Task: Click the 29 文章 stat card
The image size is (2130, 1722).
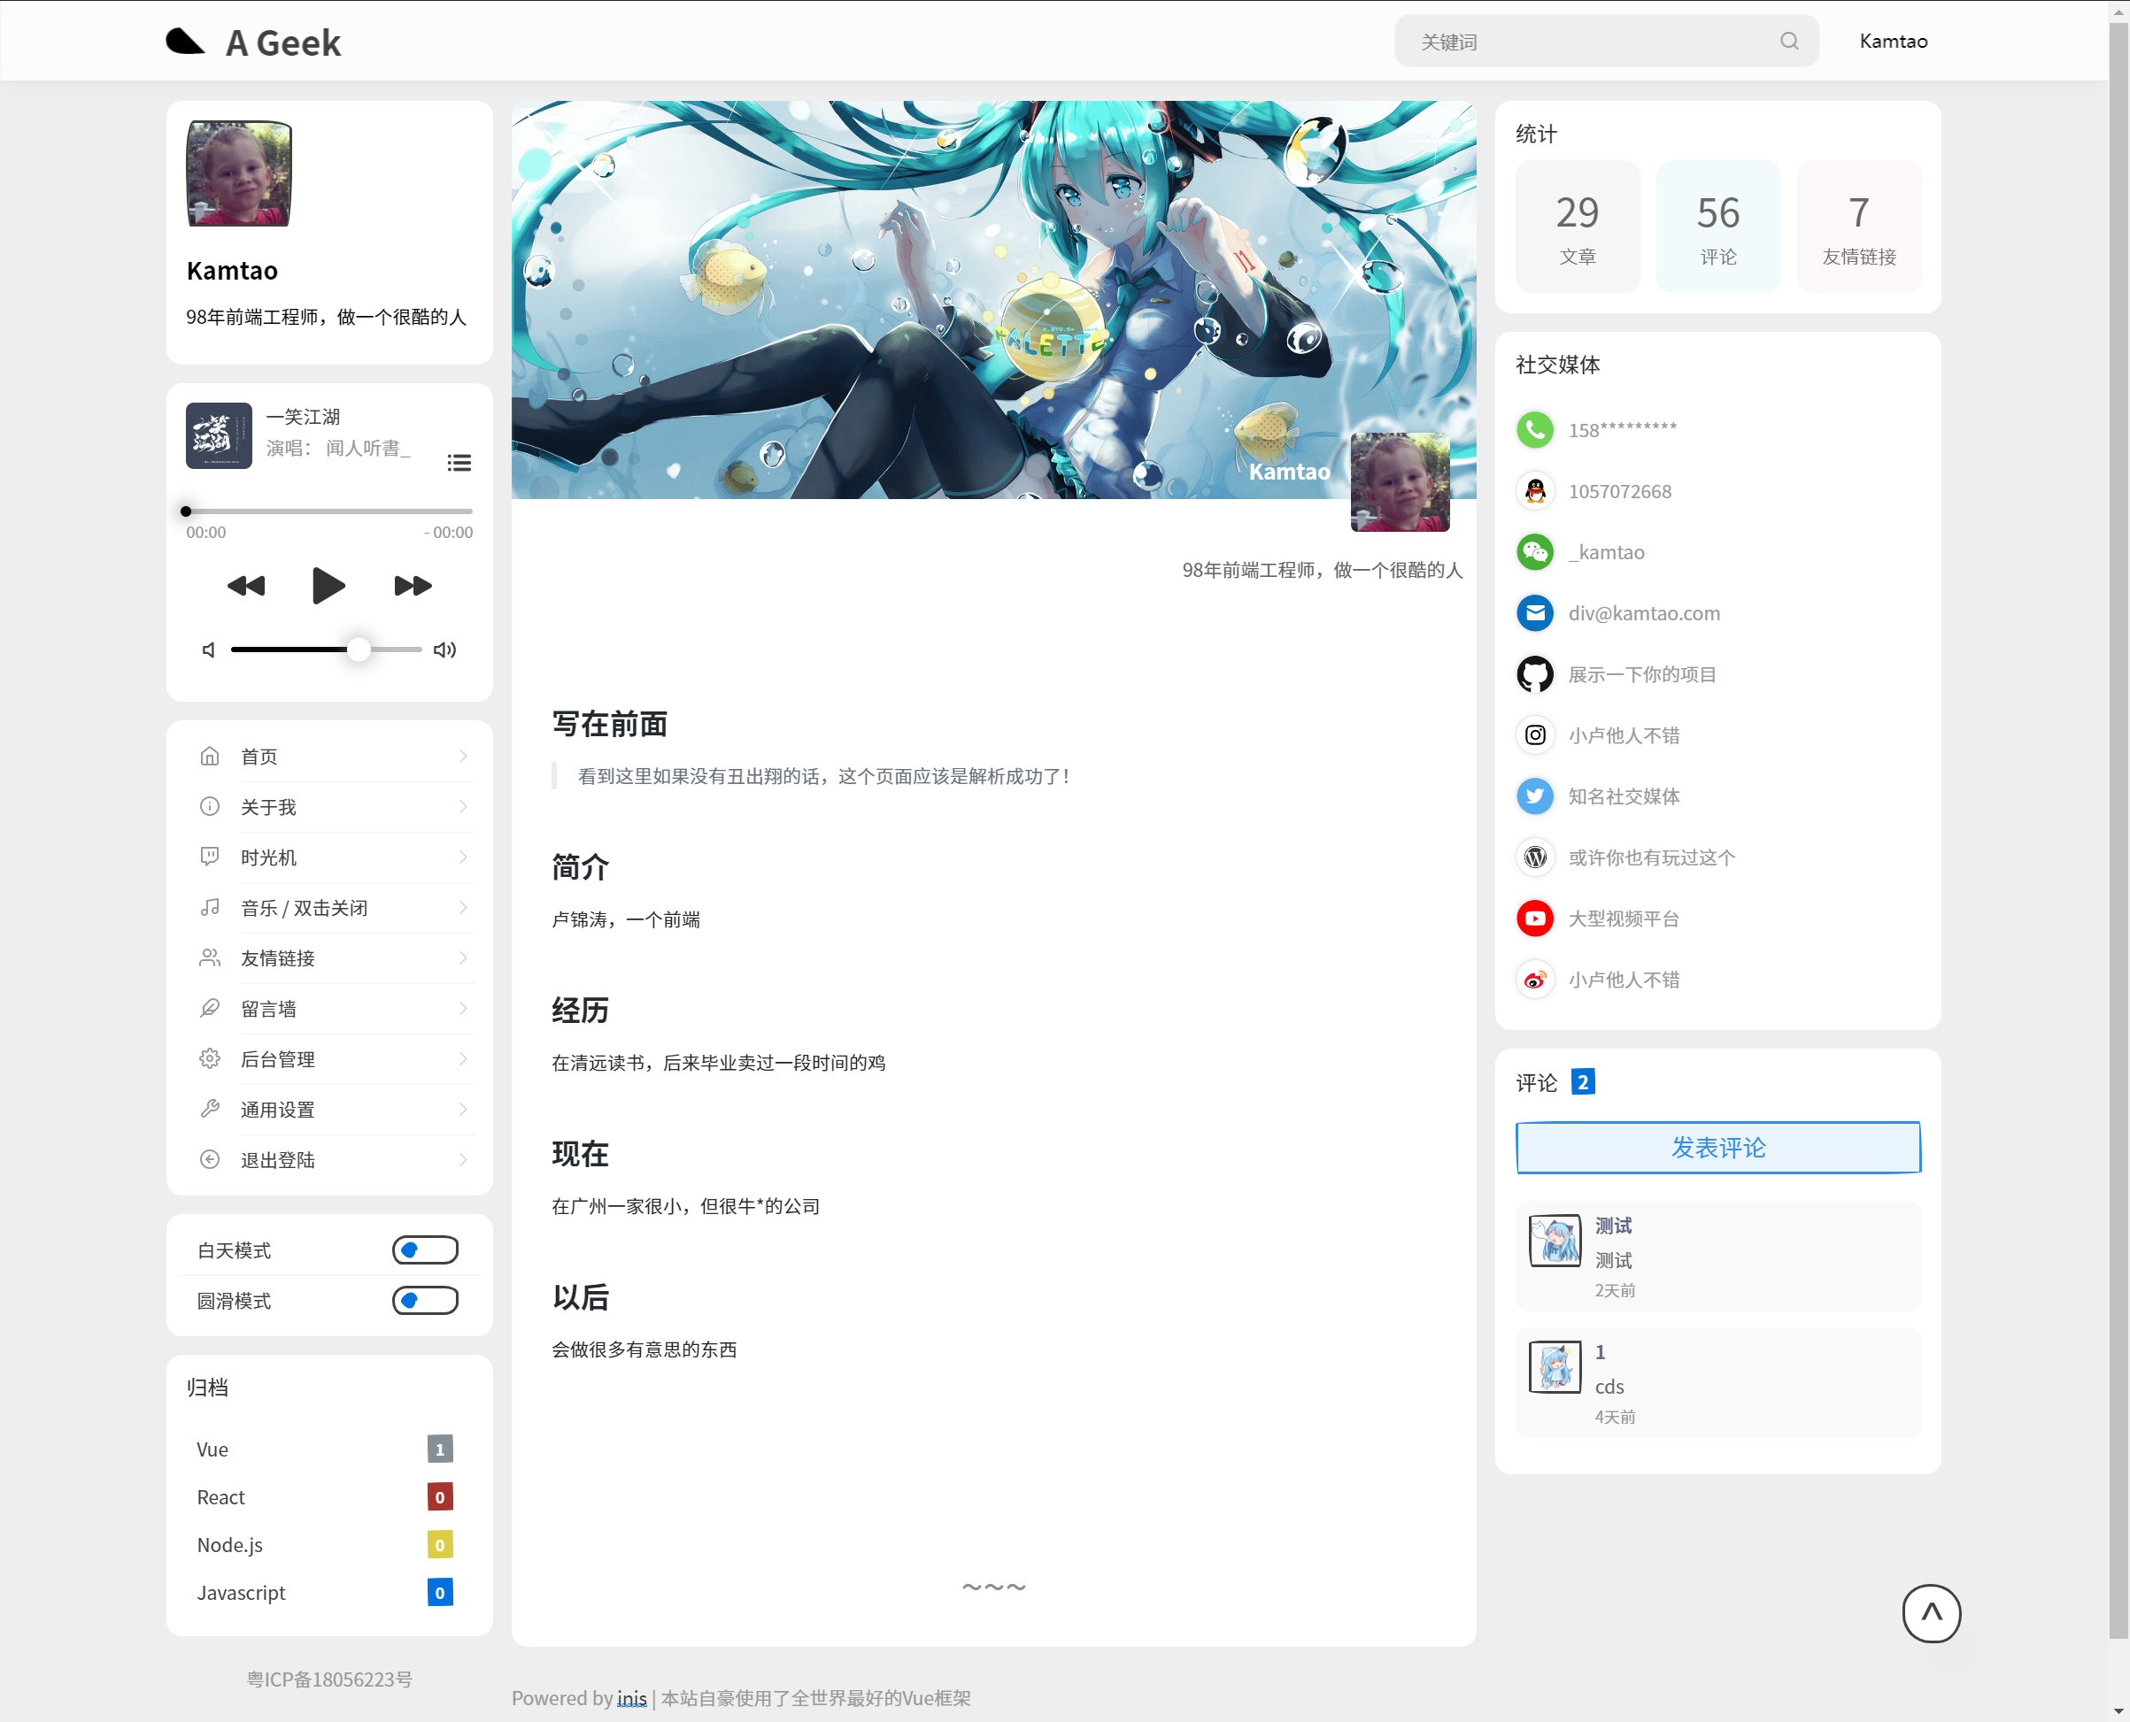Action: tap(1578, 227)
